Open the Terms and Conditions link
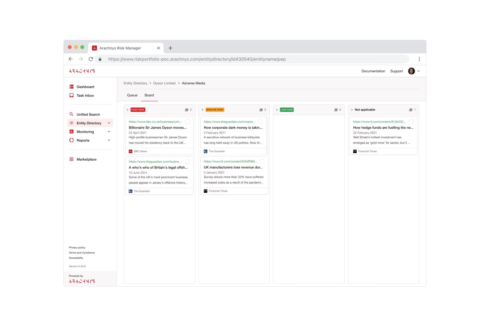Viewport: 490px width, 327px height. [x=82, y=253]
